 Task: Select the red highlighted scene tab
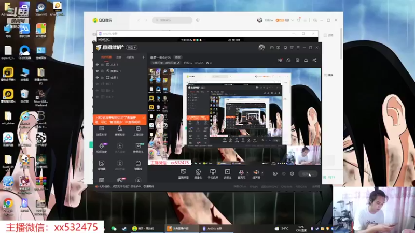point(106,57)
